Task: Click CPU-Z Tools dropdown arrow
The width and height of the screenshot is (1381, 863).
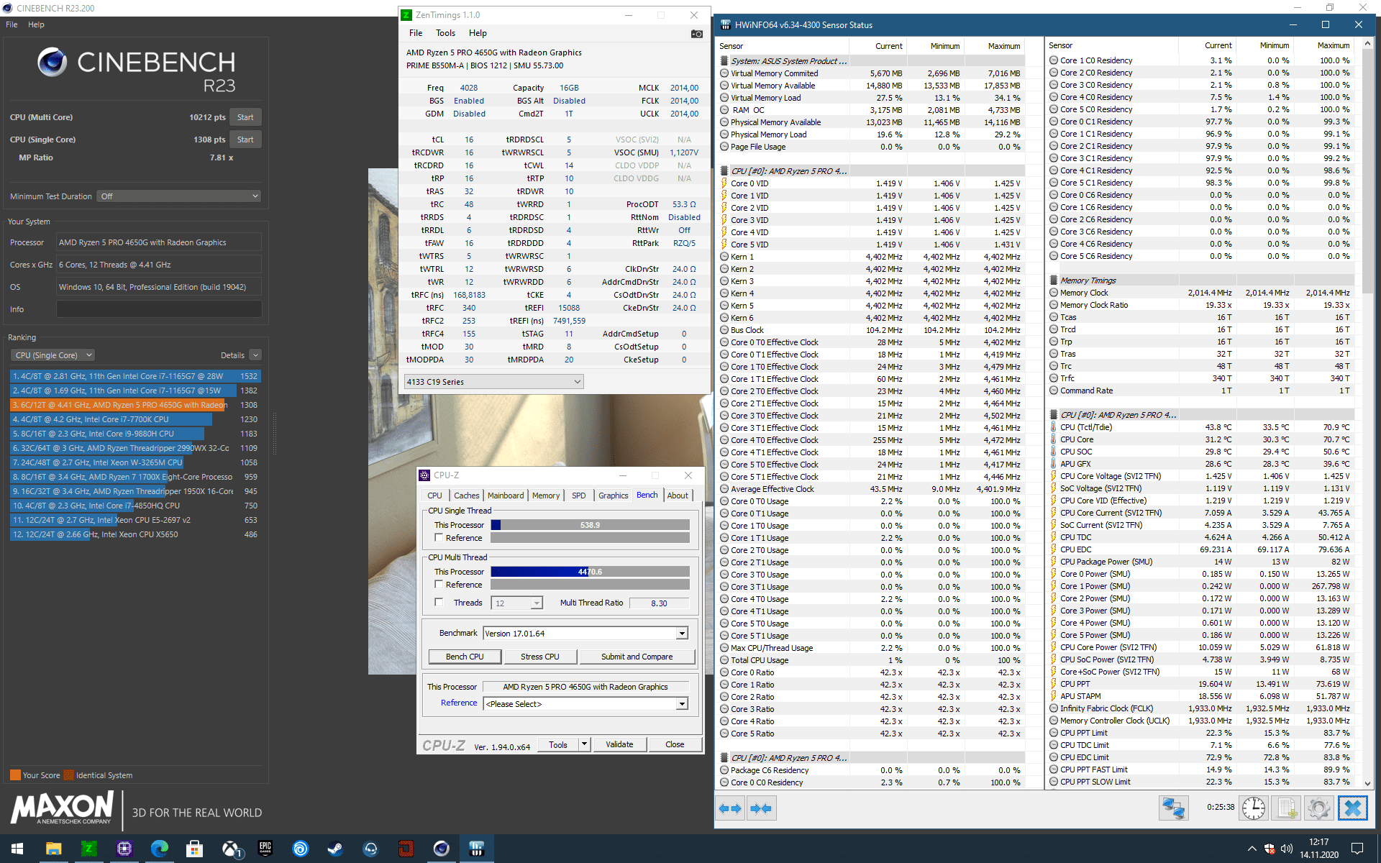Action: coord(584,744)
